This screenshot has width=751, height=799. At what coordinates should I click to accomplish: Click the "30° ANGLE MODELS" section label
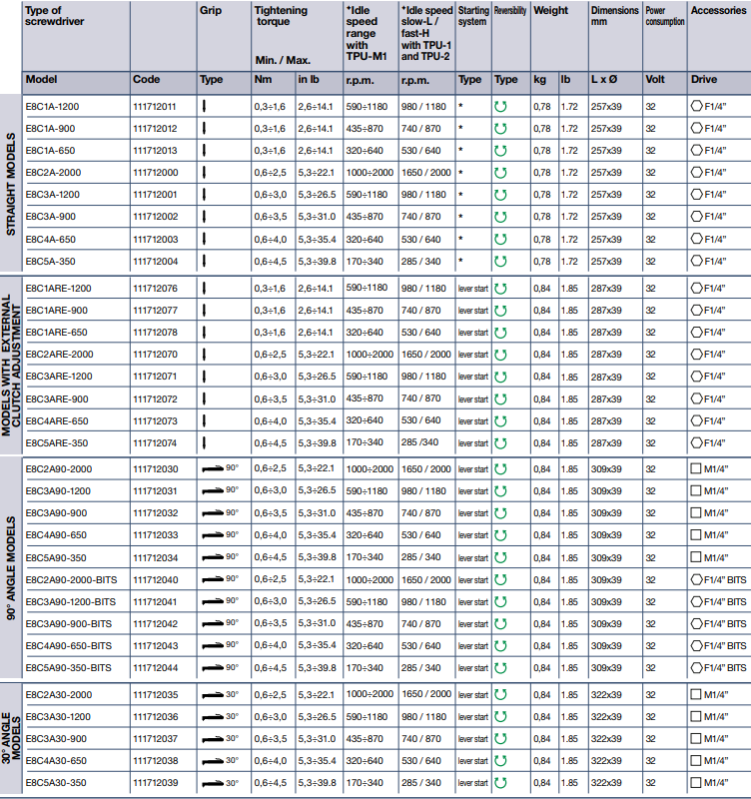click(x=11, y=738)
